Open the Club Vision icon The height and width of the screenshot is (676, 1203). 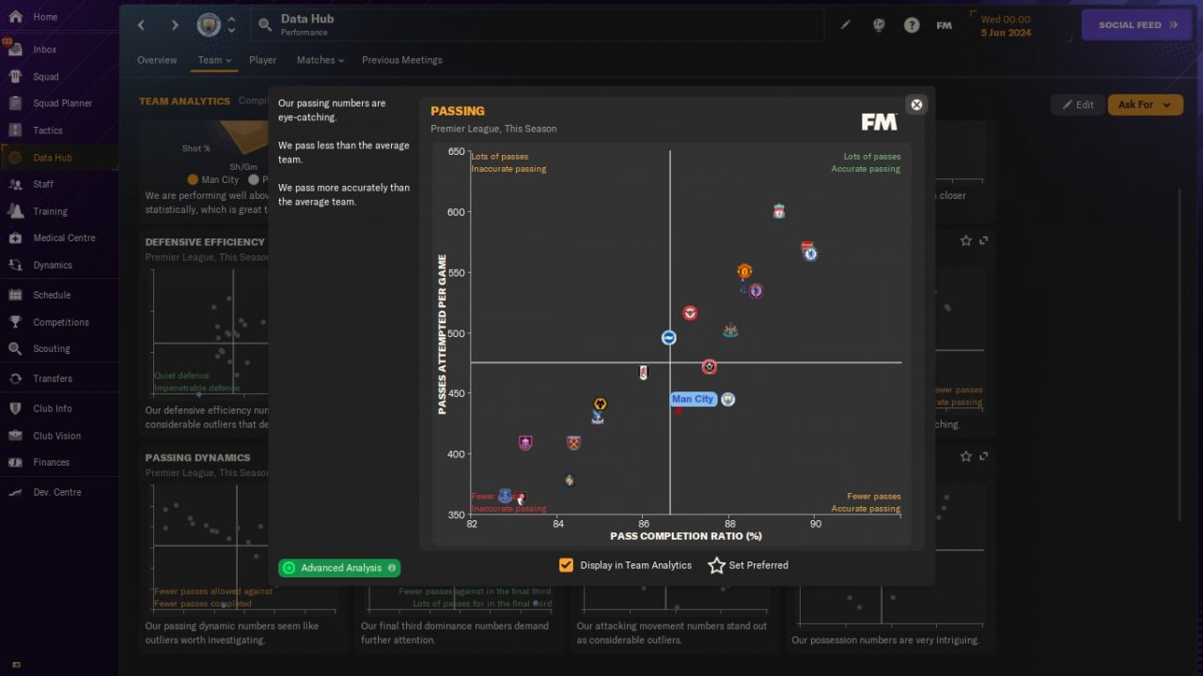(x=15, y=436)
